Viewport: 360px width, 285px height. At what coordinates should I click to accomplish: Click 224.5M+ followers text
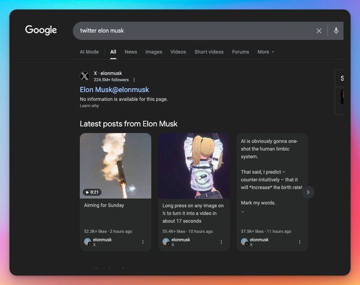(x=111, y=80)
